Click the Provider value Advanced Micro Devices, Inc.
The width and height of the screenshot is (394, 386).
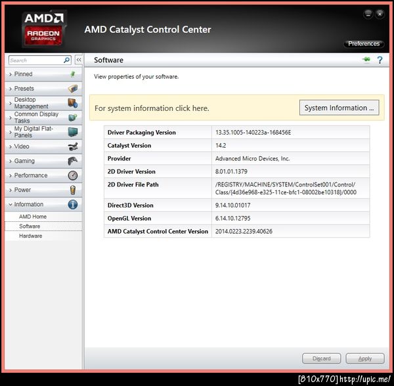(x=252, y=158)
